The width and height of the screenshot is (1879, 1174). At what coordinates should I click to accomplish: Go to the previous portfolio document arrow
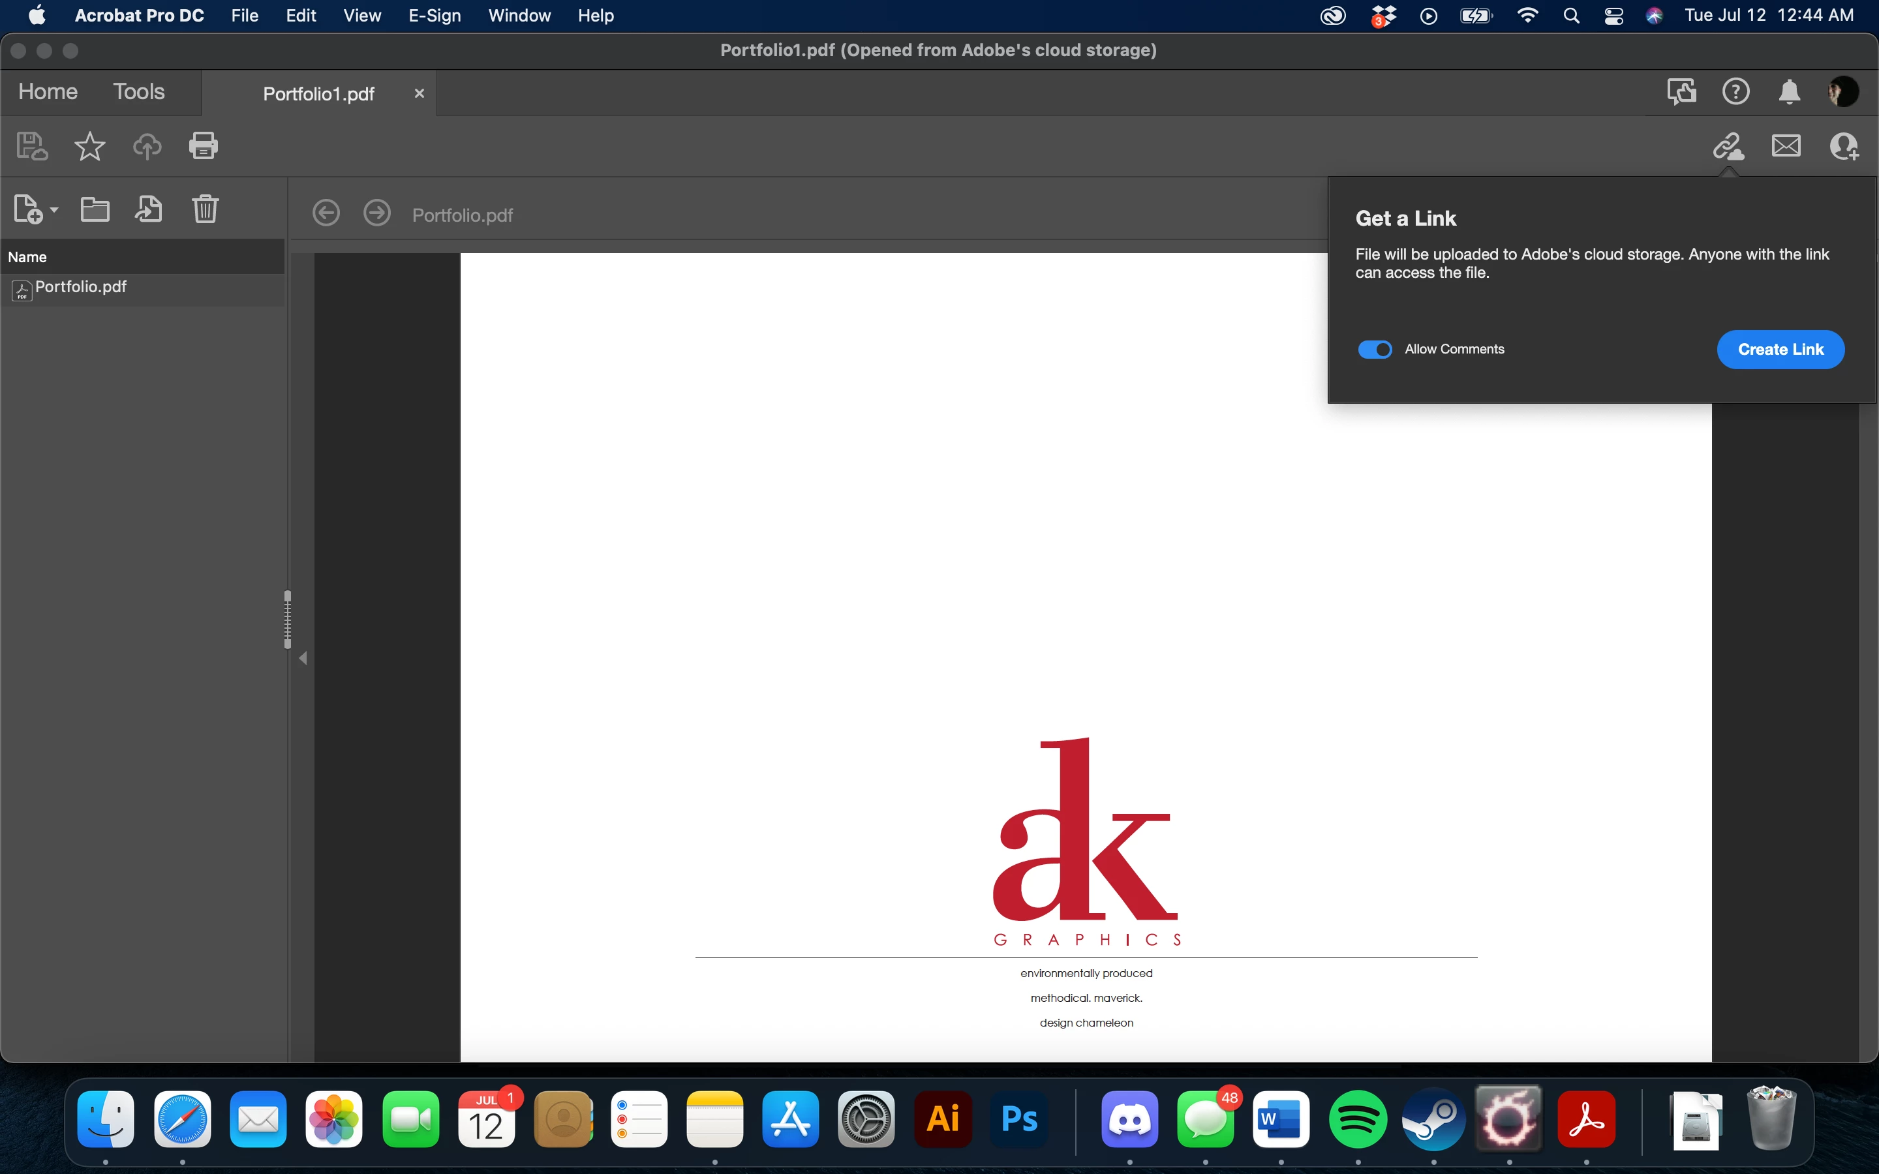[x=326, y=213]
